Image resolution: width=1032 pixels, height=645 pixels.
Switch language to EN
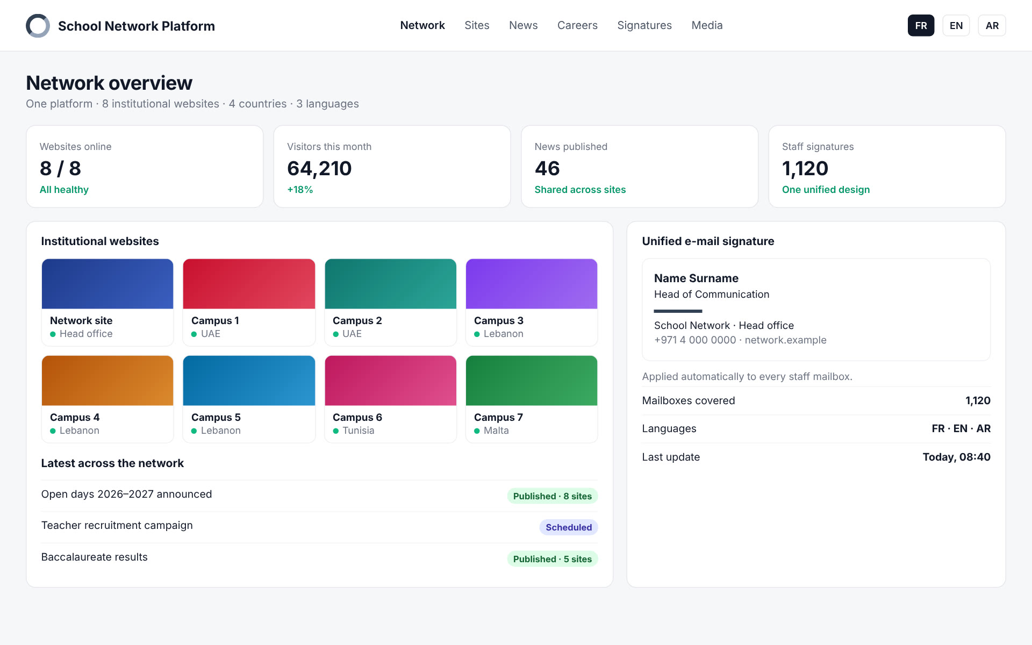[x=956, y=26]
